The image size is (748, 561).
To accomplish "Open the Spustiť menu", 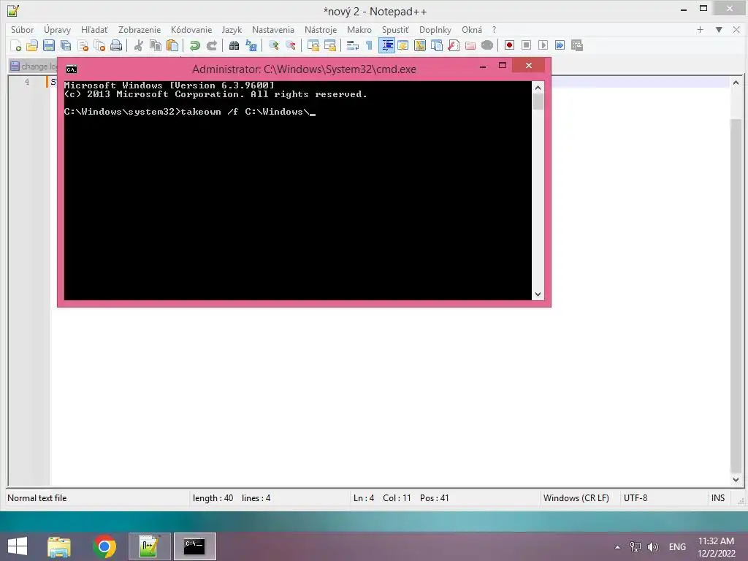I will (x=395, y=29).
